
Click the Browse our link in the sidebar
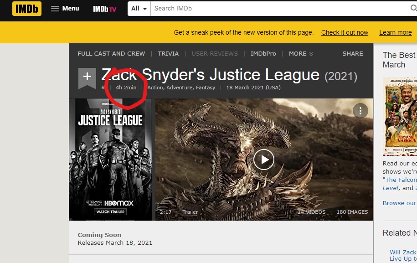pyautogui.click(x=399, y=203)
